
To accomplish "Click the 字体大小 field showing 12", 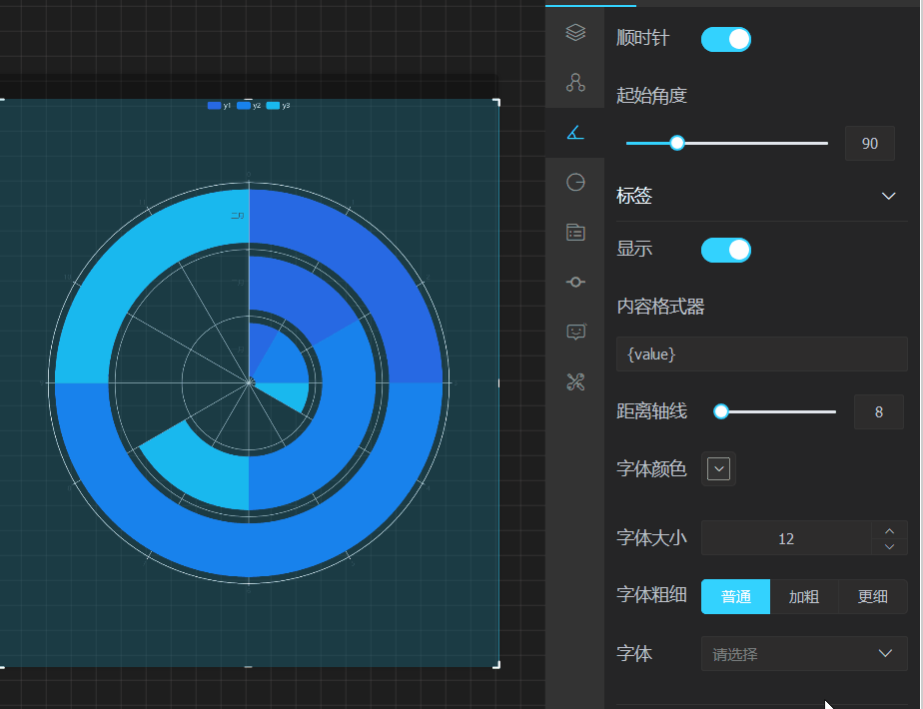I will 786,538.
